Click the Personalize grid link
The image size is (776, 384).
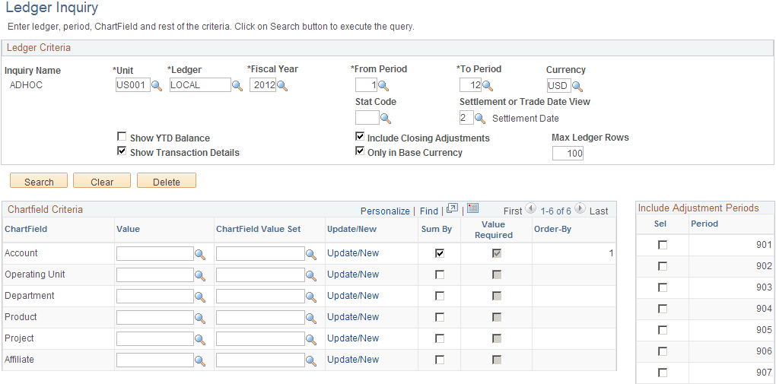(385, 211)
